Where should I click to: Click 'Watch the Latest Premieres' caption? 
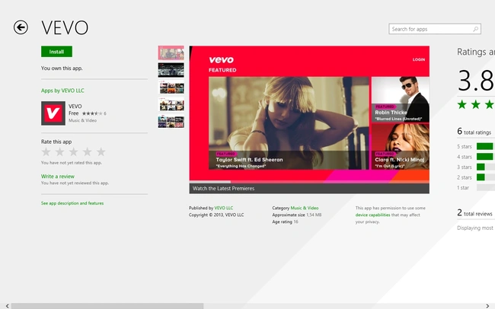click(223, 189)
